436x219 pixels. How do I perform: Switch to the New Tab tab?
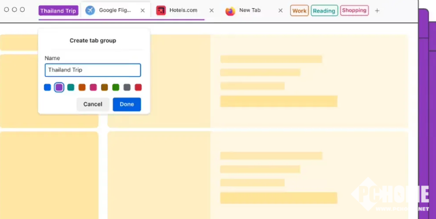[x=249, y=10]
